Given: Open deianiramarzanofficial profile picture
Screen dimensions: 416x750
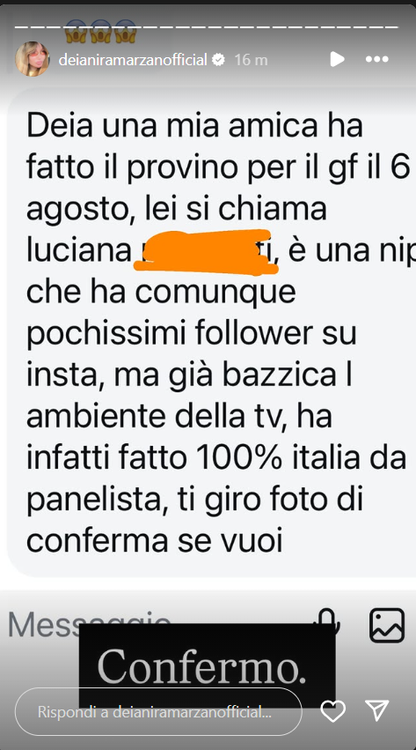Looking at the screenshot, I should click(x=33, y=59).
